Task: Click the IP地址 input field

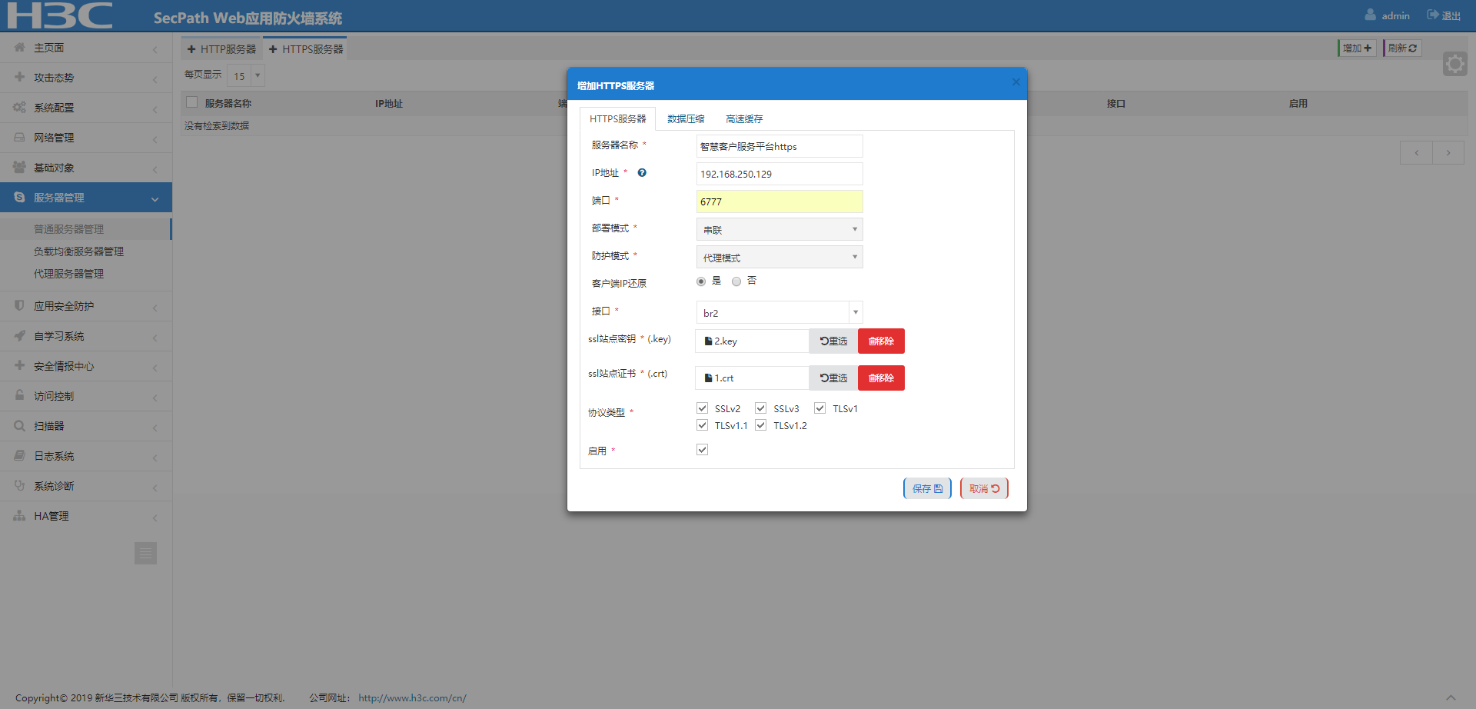Action: pos(780,174)
